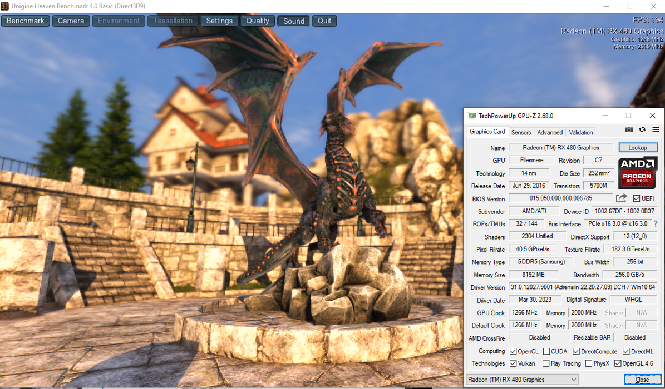Click the BIOS version field
665x389 pixels.
561,198
